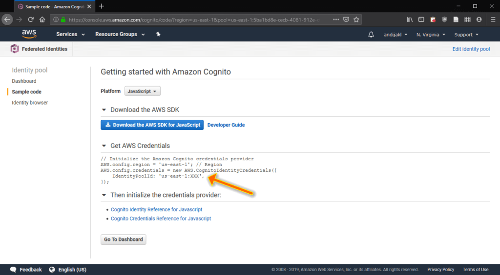Open the Support dropdown menu
This screenshot has height=275, width=500.
click(466, 35)
